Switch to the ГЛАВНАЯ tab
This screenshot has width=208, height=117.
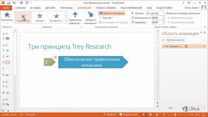[20, 8]
